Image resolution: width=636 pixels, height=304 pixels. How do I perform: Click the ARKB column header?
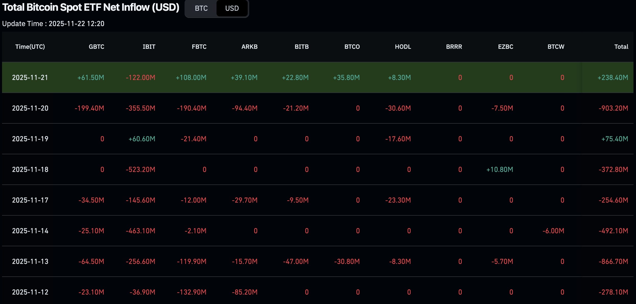(x=249, y=47)
